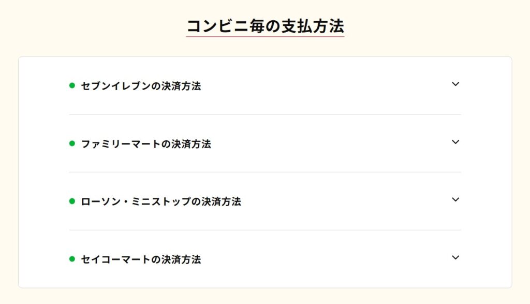Select the chevron icon on the ファミリーマート row
Image resolution: width=530 pixels, height=304 pixels.
[x=455, y=142]
